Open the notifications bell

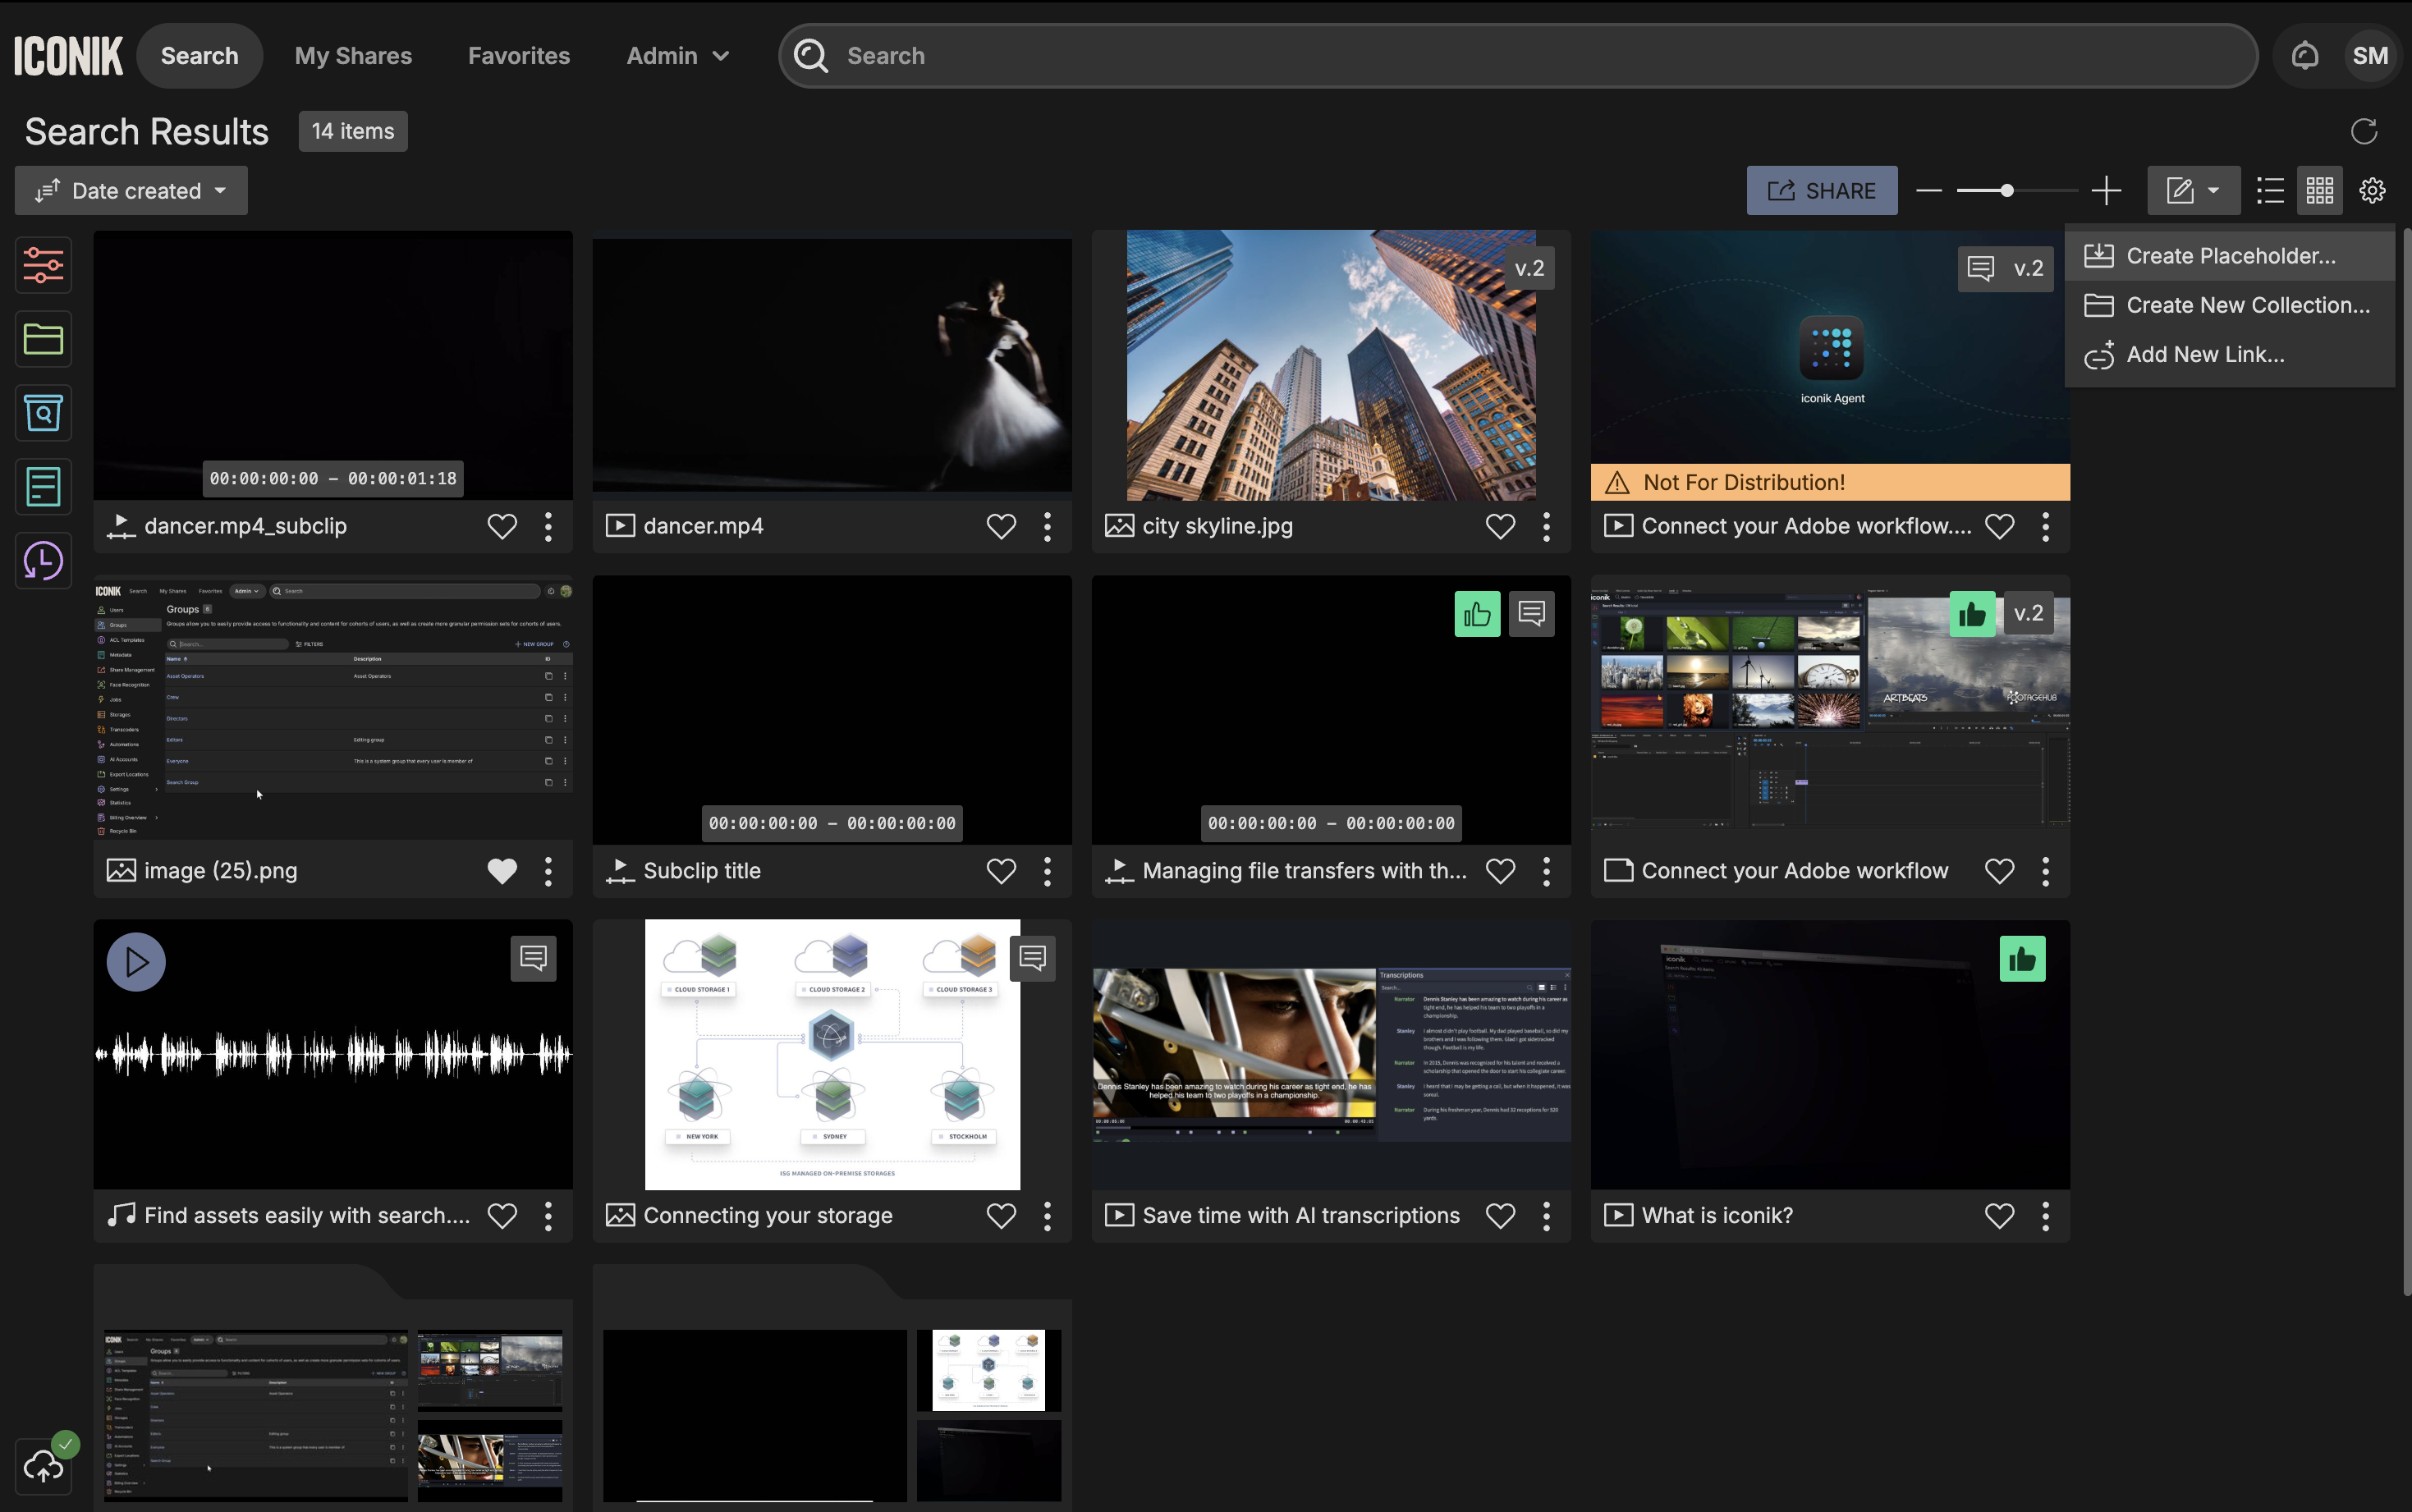[2305, 56]
